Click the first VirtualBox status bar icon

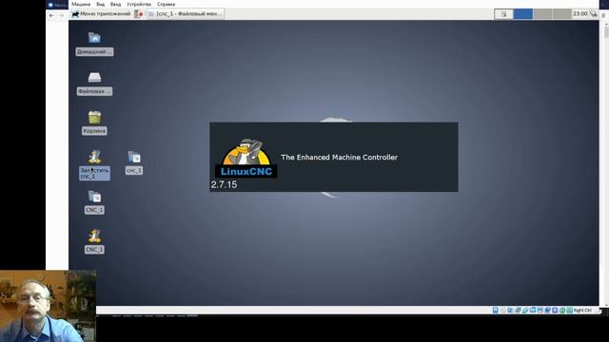click(x=495, y=311)
